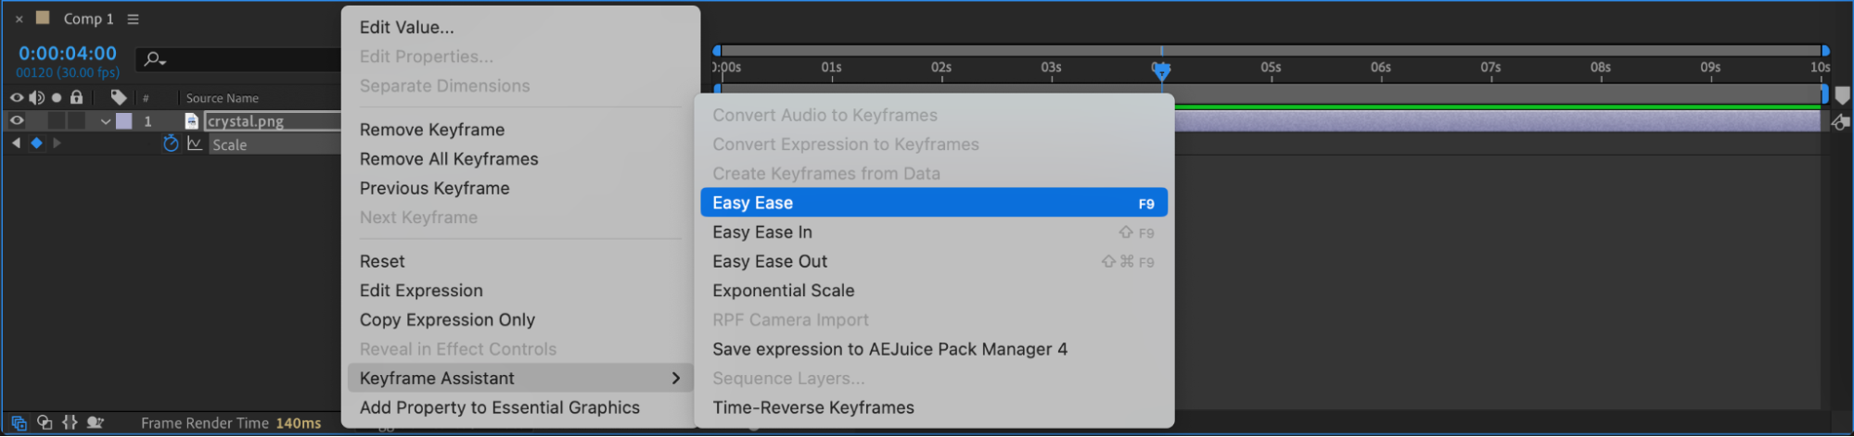This screenshot has width=1854, height=437.
Task: Click the 06s mark on time ruler
Action: pos(1381,69)
